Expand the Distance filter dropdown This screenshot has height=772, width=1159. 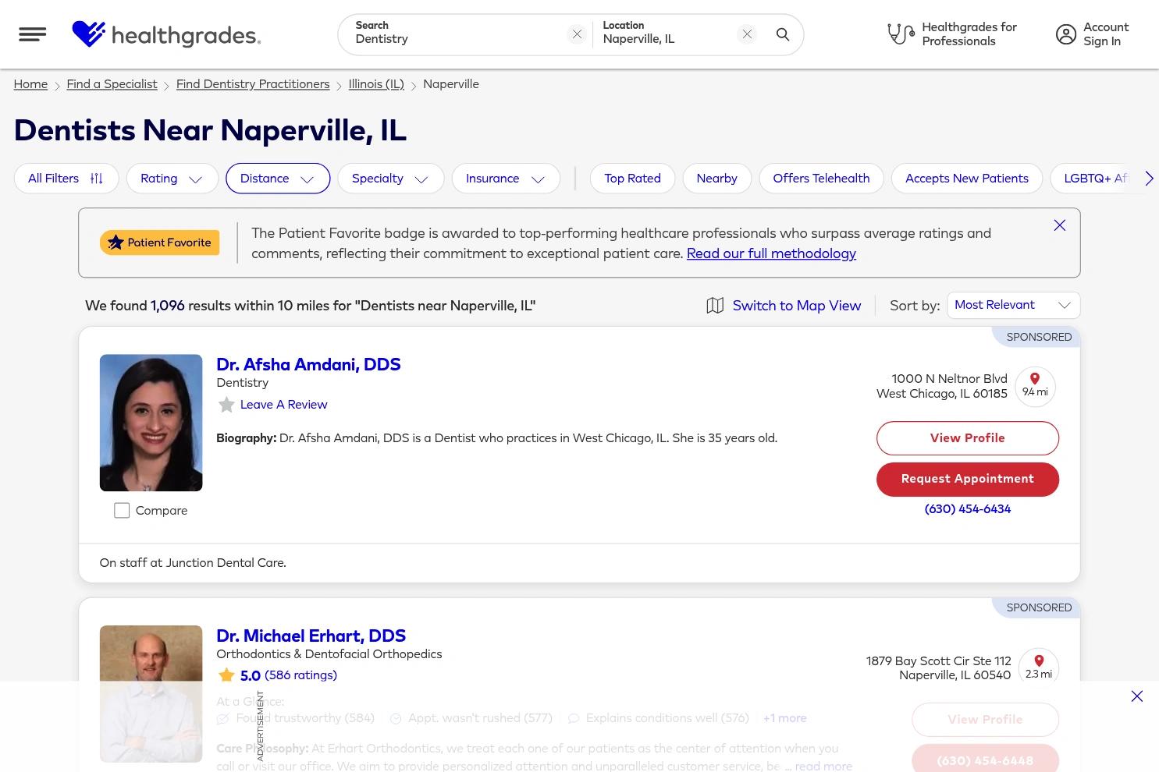click(x=278, y=179)
